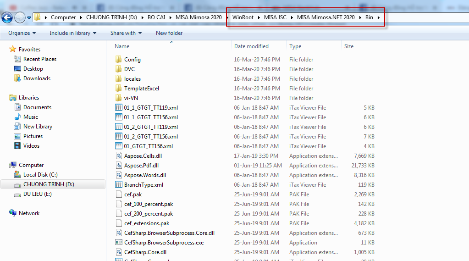Select the locales folder icon
This screenshot has height=261, width=469.
click(x=118, y=79)
